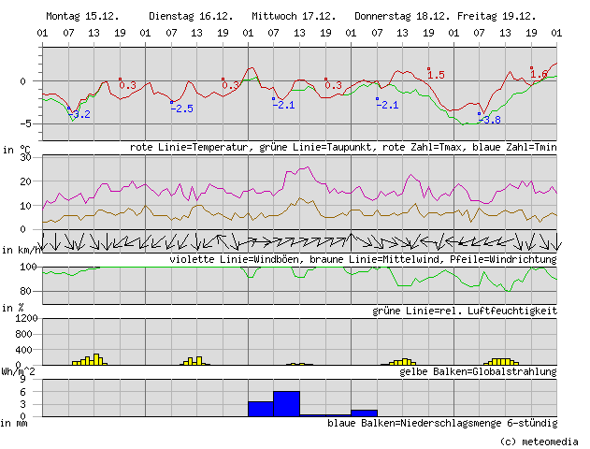Select the 'Wh/m^2' axis unit label

click(19, 372)
